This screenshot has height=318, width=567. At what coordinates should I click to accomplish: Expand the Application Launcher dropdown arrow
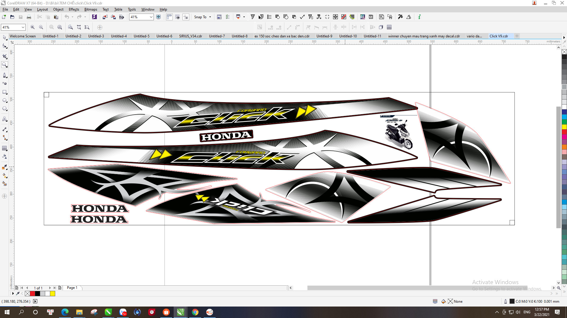click(x=244, y=17)
